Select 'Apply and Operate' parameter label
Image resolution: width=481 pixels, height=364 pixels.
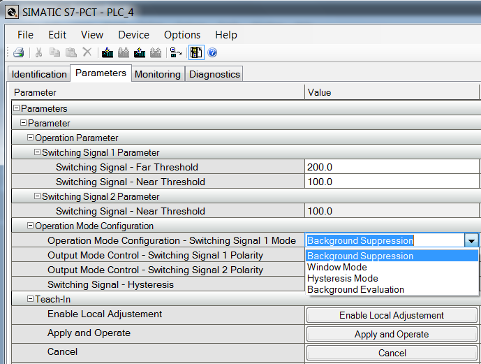[89, 333]
